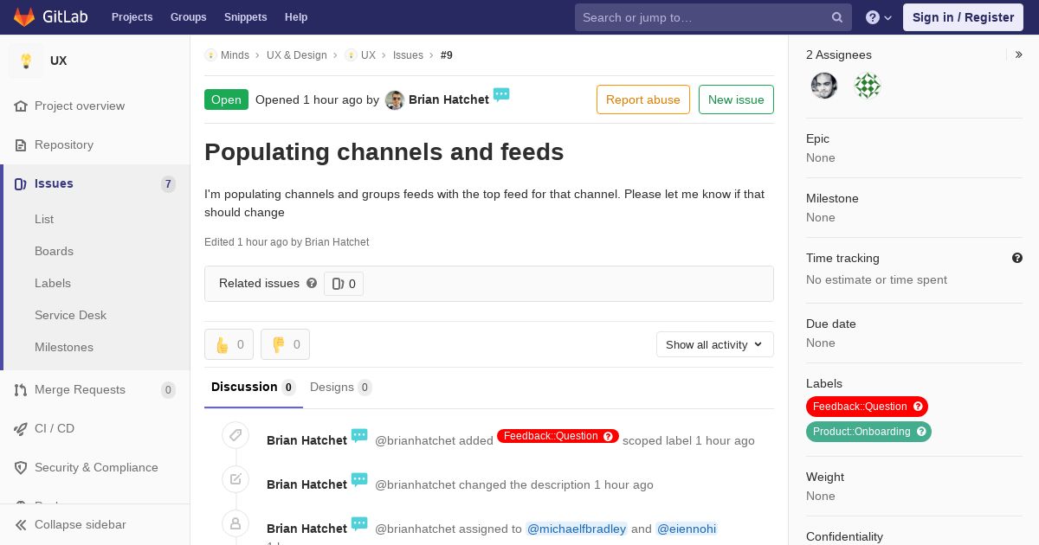Switch to the Designs tab
The height and width of the screenshot is (545, 1039).
340,387
